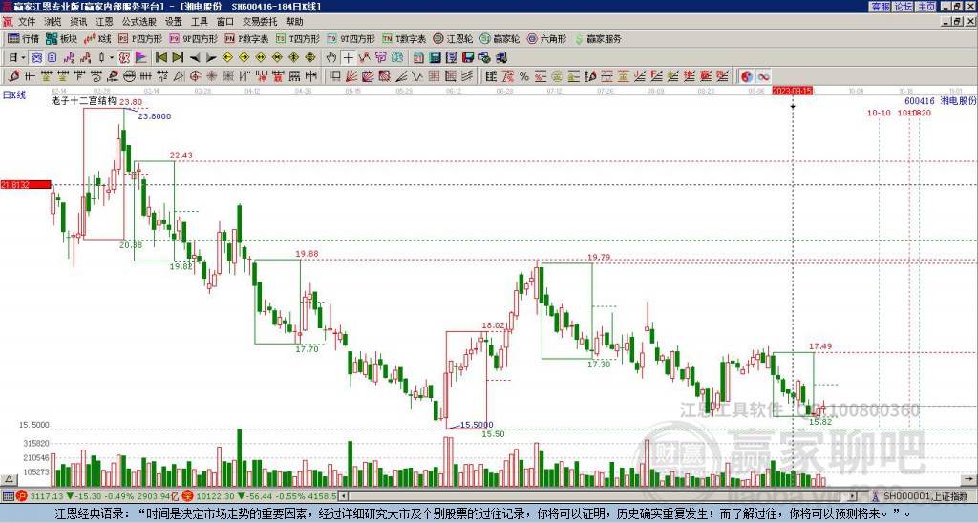Click the SH000001 上证指数 status entry
Viewport: 978px width, 523px height.
925,496
